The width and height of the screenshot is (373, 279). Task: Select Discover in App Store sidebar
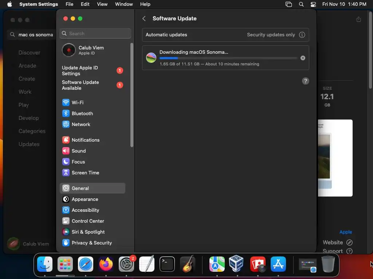29,53
